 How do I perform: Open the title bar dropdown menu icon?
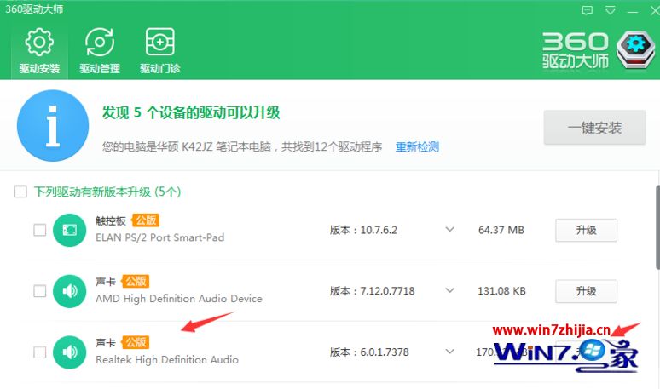coord(610,10)
